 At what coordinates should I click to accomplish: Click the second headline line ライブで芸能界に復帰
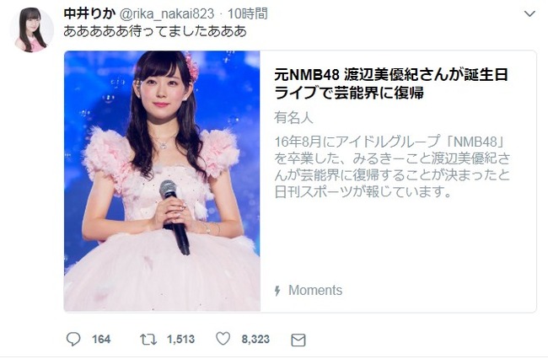point(349,93)
